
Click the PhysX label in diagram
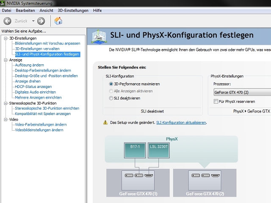tap(172, 139)
